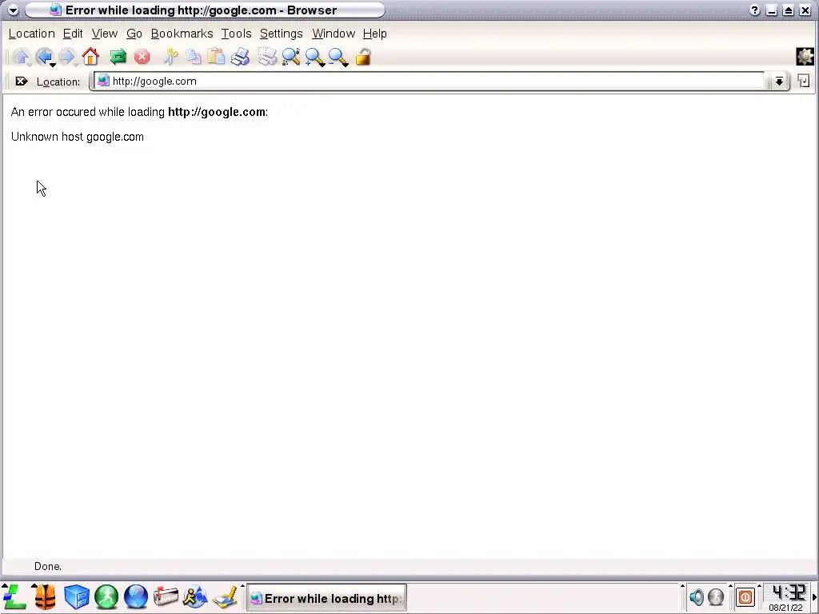
Task: Click the Paste clipboard icon
Action: point(216,57)
